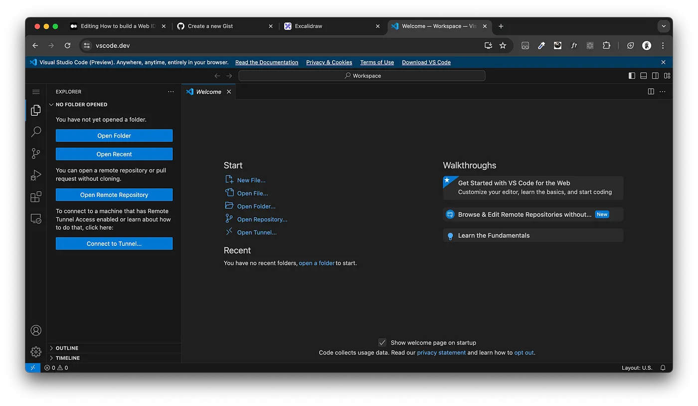The image size is (698, 406).
Task: Open the notifications bell
Action: 663,368
